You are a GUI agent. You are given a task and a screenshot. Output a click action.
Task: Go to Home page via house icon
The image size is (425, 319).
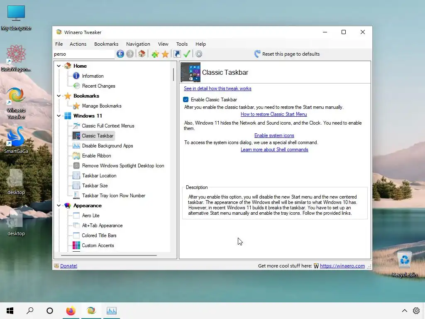(142, 54)
